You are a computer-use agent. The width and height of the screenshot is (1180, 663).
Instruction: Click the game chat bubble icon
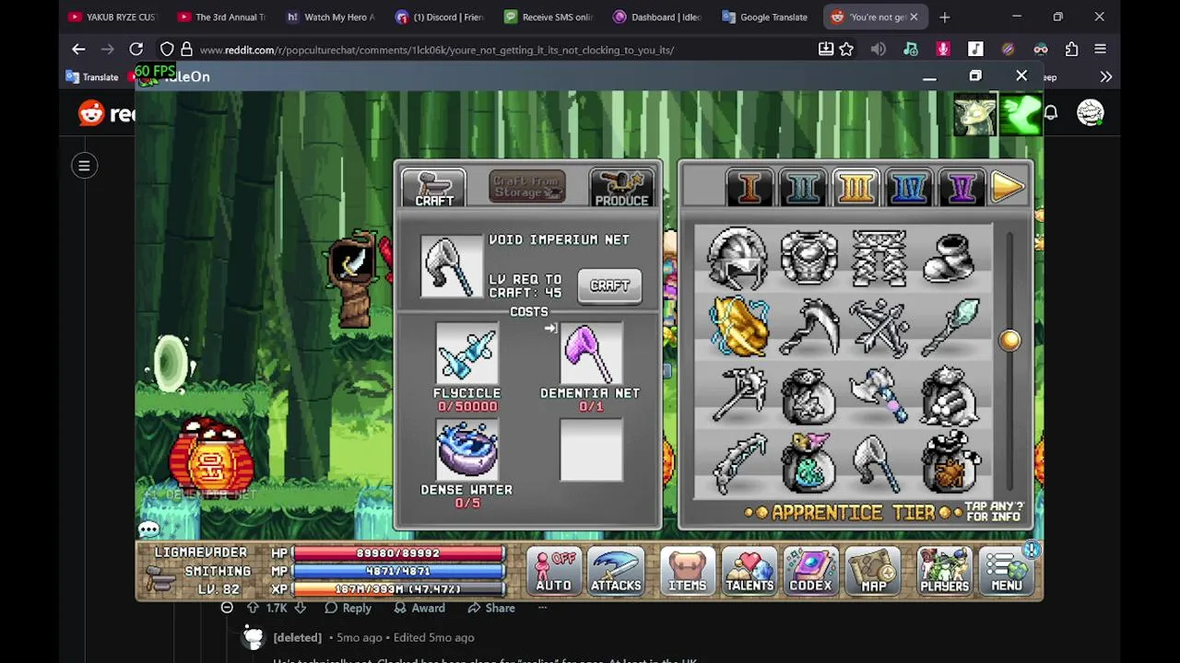point(149,529)
